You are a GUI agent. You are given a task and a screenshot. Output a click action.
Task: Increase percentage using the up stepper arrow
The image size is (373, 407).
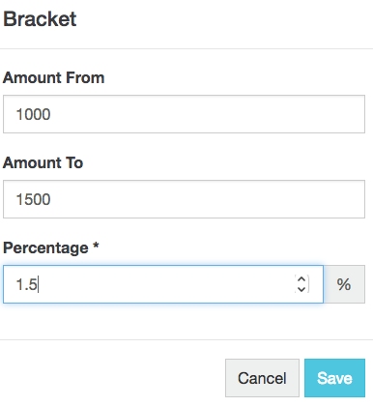(301, 279)
